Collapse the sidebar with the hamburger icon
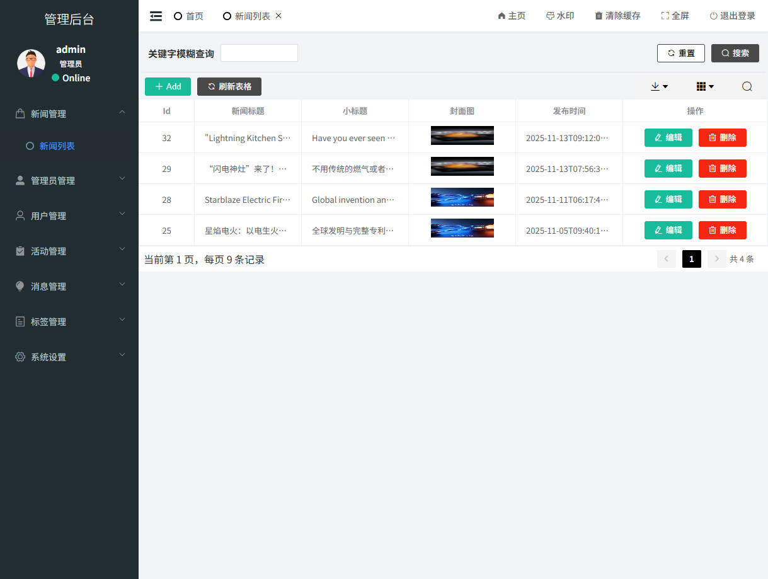 (156, 16)
